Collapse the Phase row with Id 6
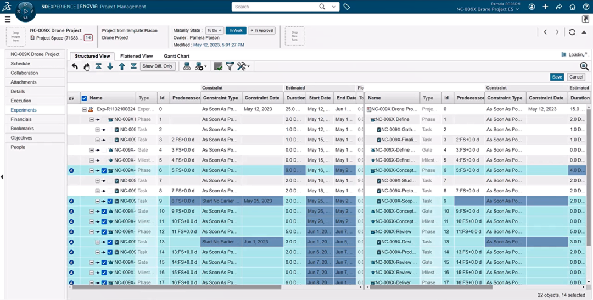 coord(92,170)
